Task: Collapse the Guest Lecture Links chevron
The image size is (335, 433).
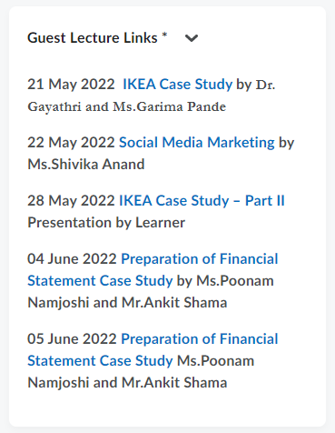Action: point(192,38)
